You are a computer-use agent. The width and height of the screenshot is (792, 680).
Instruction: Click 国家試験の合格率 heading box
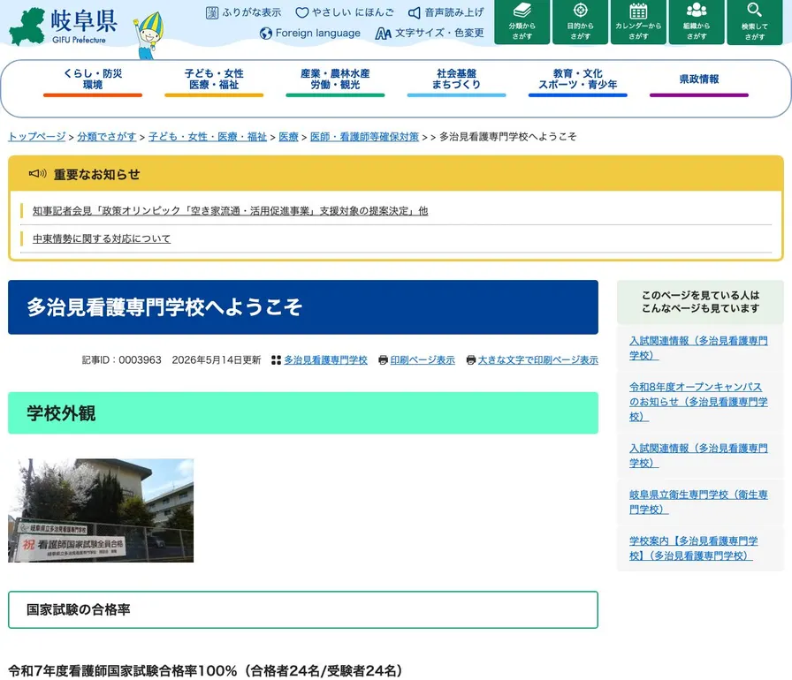click(x=303, y=609)
